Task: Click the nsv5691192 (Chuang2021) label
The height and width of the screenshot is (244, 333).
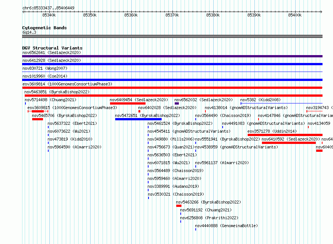Action: click(206, 210)
